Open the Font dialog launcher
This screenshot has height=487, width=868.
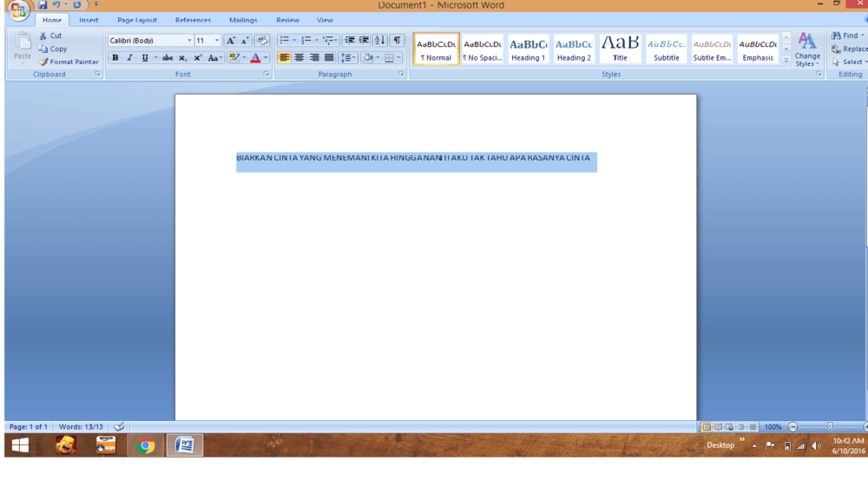266,74
